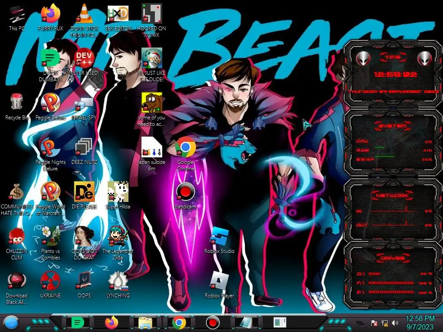Image resolution: width=443 pixels, height=332 pixels.
Task: Click the red 12:58 digital clock readout
Action: tap(395, 74)
